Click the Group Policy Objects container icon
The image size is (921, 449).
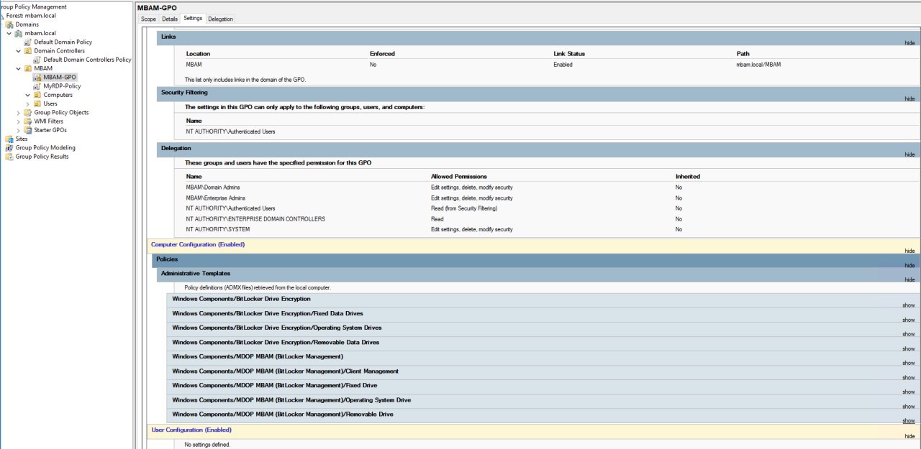[28, 112]
